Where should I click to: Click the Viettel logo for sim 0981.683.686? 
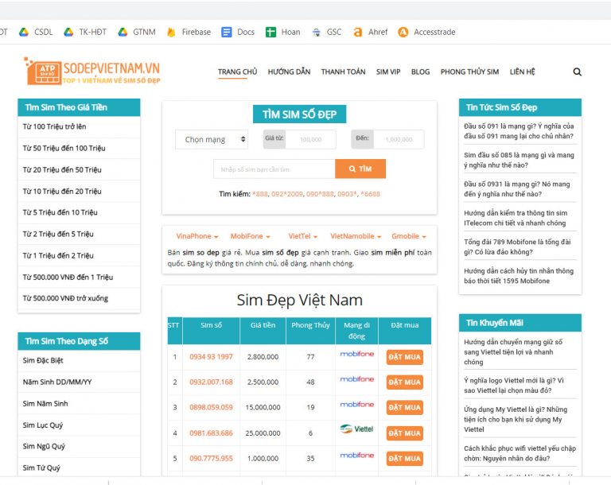click(x=356, y=429)
